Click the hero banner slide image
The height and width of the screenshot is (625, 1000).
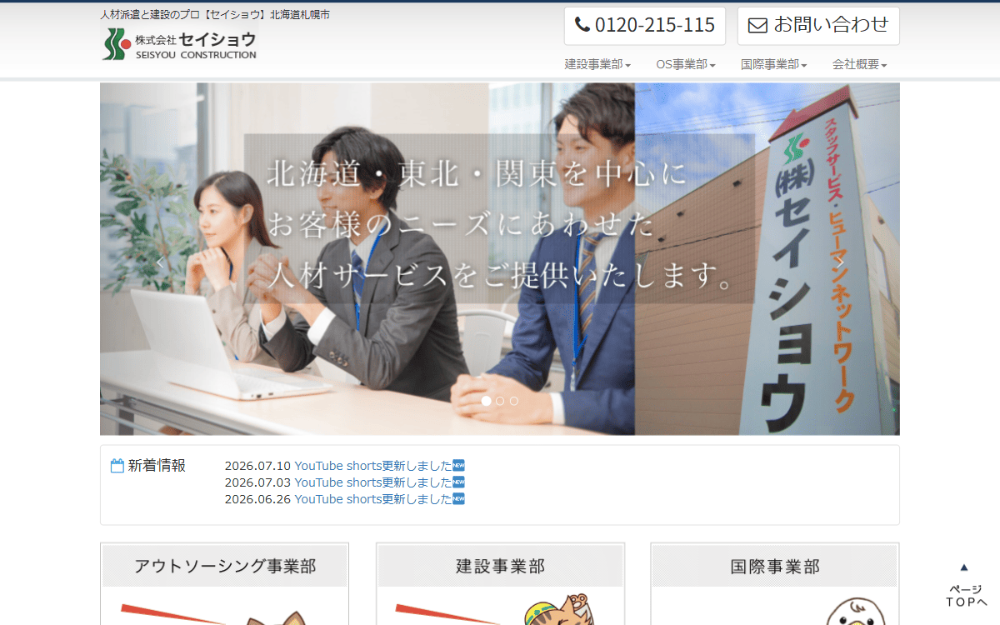click(x=500, y=258)
